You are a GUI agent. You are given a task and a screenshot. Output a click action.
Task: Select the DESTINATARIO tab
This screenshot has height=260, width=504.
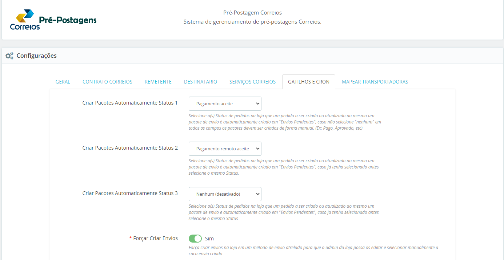(x=200, y=82)
